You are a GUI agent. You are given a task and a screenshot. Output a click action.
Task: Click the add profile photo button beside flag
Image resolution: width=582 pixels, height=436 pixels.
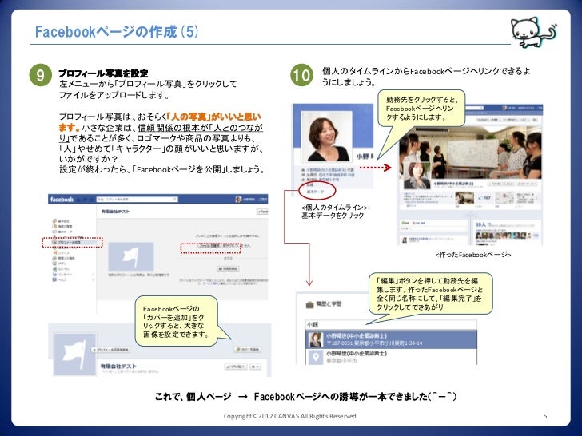click(110, 350)
